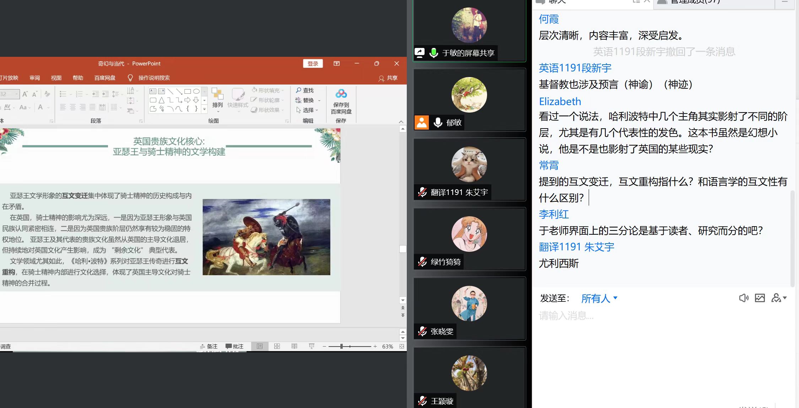Open slide sorter view in status bar
This screenshot has width=799, height=408.
pyautogui.click(x=277, y=346)
